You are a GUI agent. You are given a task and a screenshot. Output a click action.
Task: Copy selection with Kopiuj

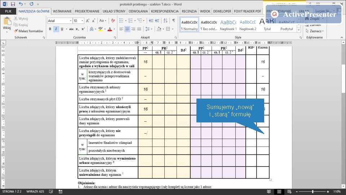21,25
